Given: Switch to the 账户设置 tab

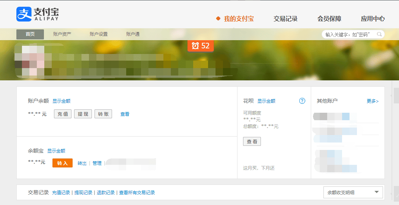Looking at the screenshot, I should [x=99, y=34].
